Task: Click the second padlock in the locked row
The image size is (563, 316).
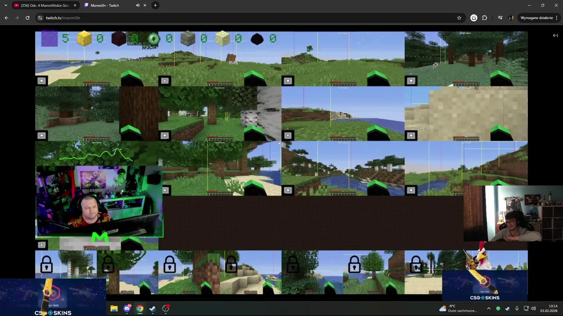Action: click(x=108, y=265)
